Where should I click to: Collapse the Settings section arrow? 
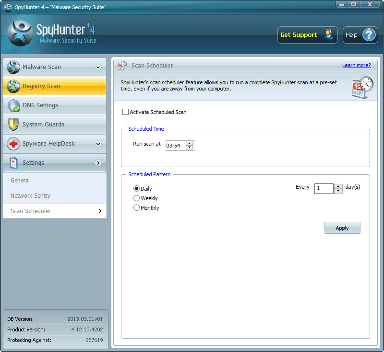click(x=98, y=163)
